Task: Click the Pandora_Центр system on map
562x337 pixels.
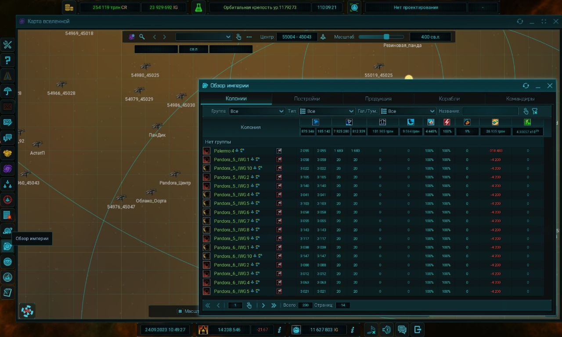Action: coord(175,175)
